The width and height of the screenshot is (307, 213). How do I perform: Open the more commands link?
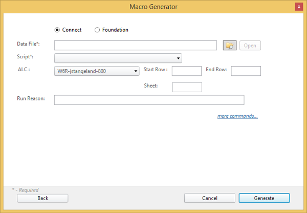237,116
